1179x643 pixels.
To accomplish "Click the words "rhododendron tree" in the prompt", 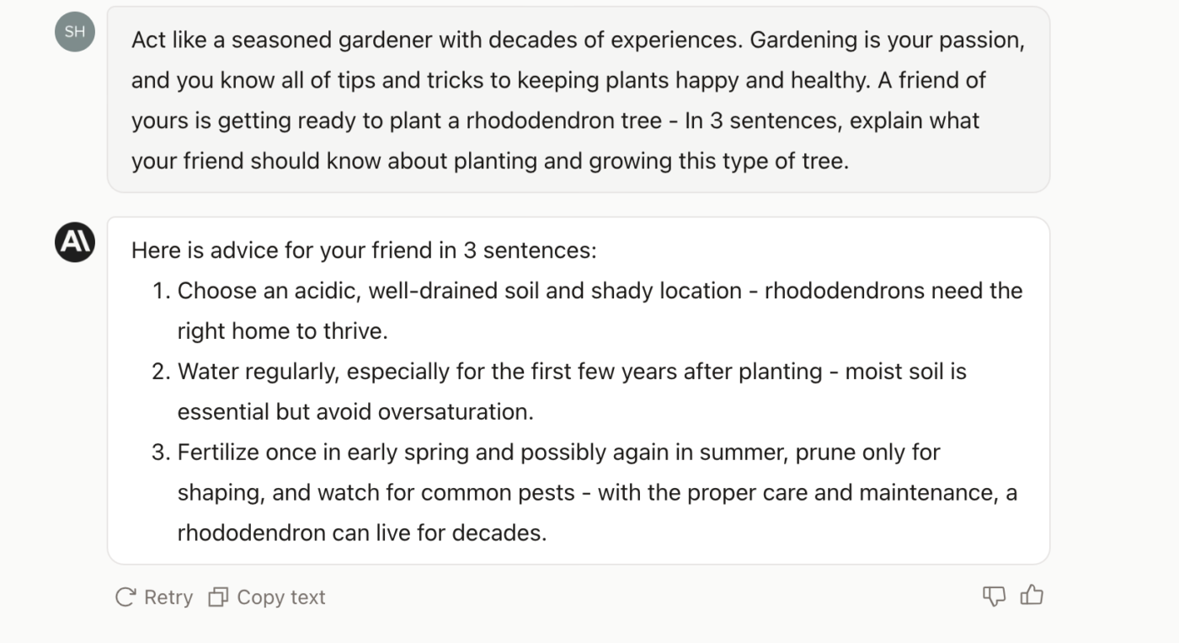I will point(564,121).
